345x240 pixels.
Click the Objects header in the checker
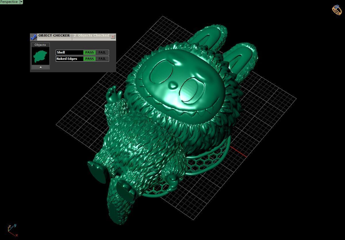pos(40,45)
